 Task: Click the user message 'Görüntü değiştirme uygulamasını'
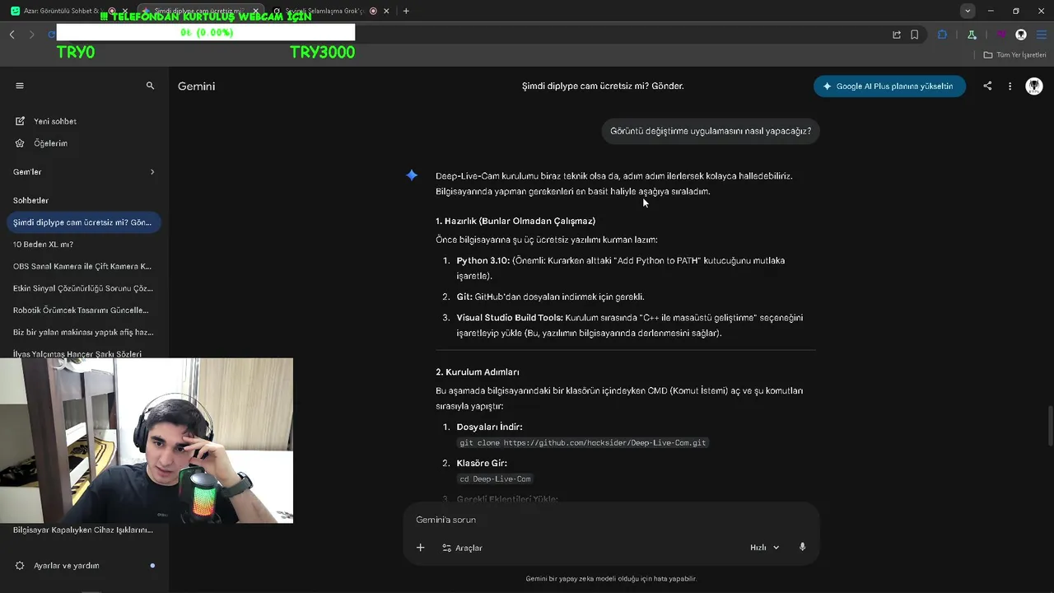(x=711, y=131)
